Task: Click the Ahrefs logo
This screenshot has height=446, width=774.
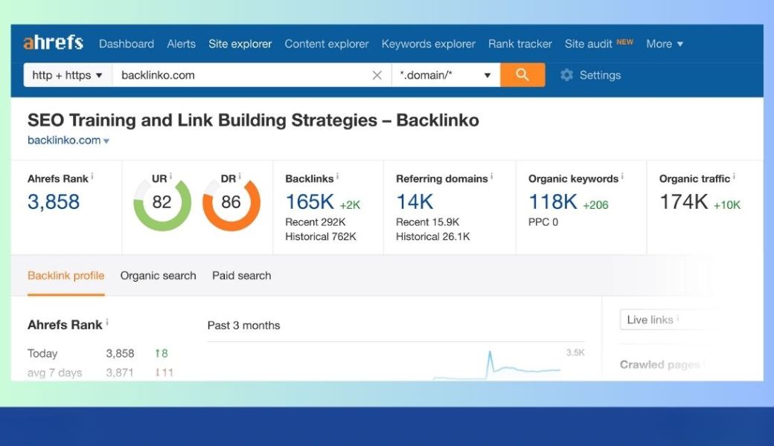Action: (x=54, y=43)
